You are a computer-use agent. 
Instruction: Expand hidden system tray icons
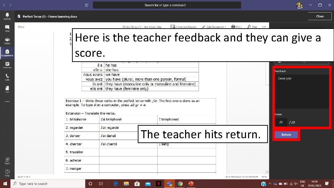[270, 183]
